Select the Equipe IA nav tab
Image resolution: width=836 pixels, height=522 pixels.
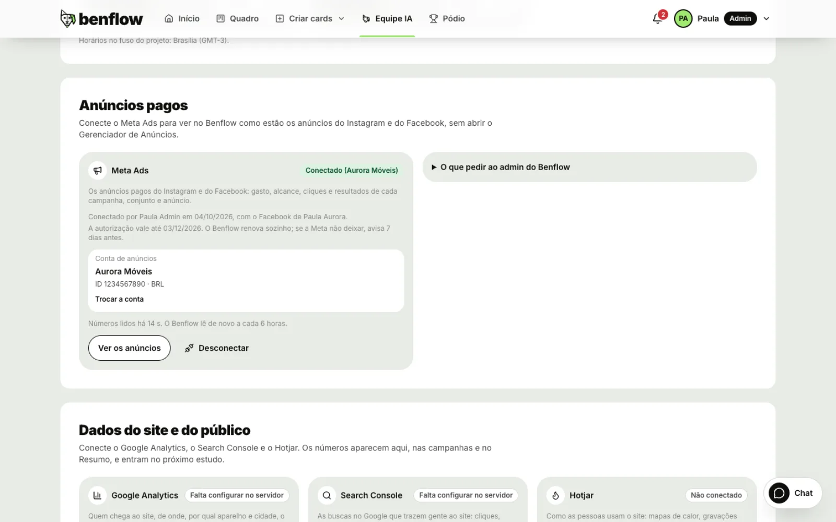(387, 19)
